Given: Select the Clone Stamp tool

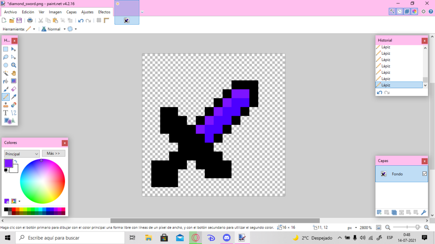Looking at the screenshot, I should [x=6, y=105].
